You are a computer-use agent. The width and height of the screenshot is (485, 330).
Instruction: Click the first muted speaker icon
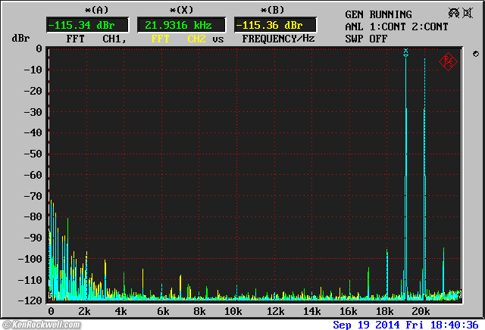[453, 13]
